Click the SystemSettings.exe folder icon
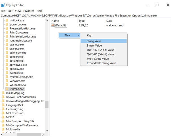 pyautogui.click(x=7, y=77)
